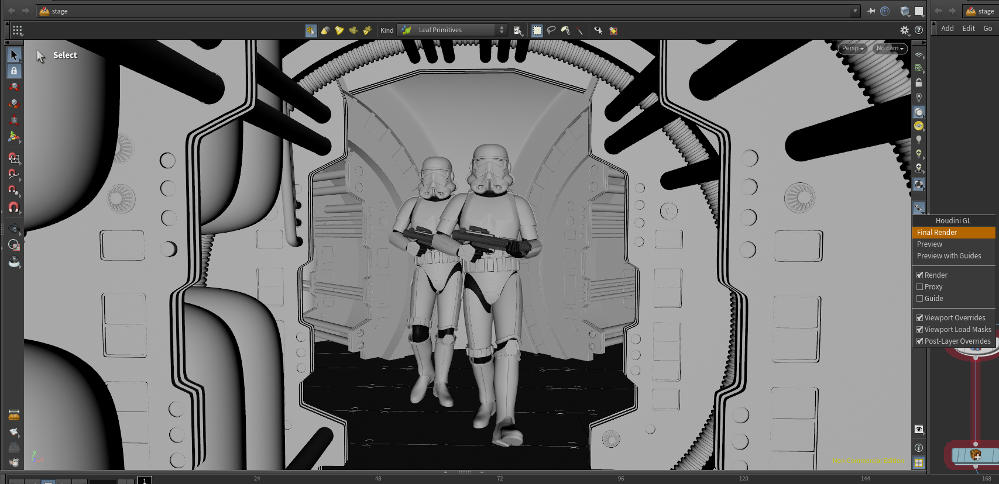Viewport: 999px width, 484px height.
Task: Go forward using viewport path forward arrow
Action: (26, 11)
